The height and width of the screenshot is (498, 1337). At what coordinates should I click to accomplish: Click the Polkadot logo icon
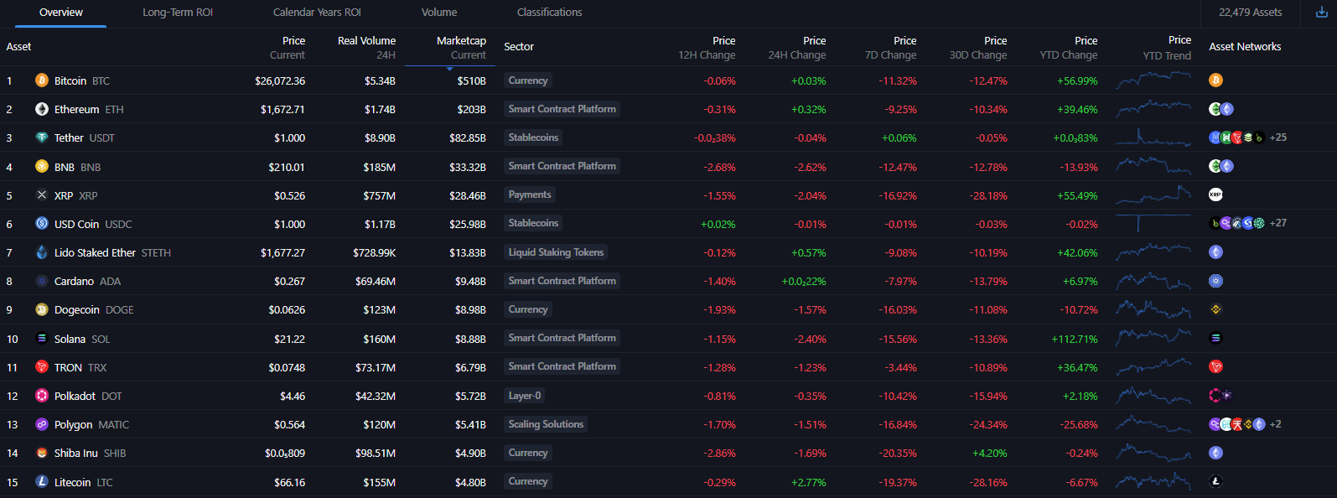point(42,396)
